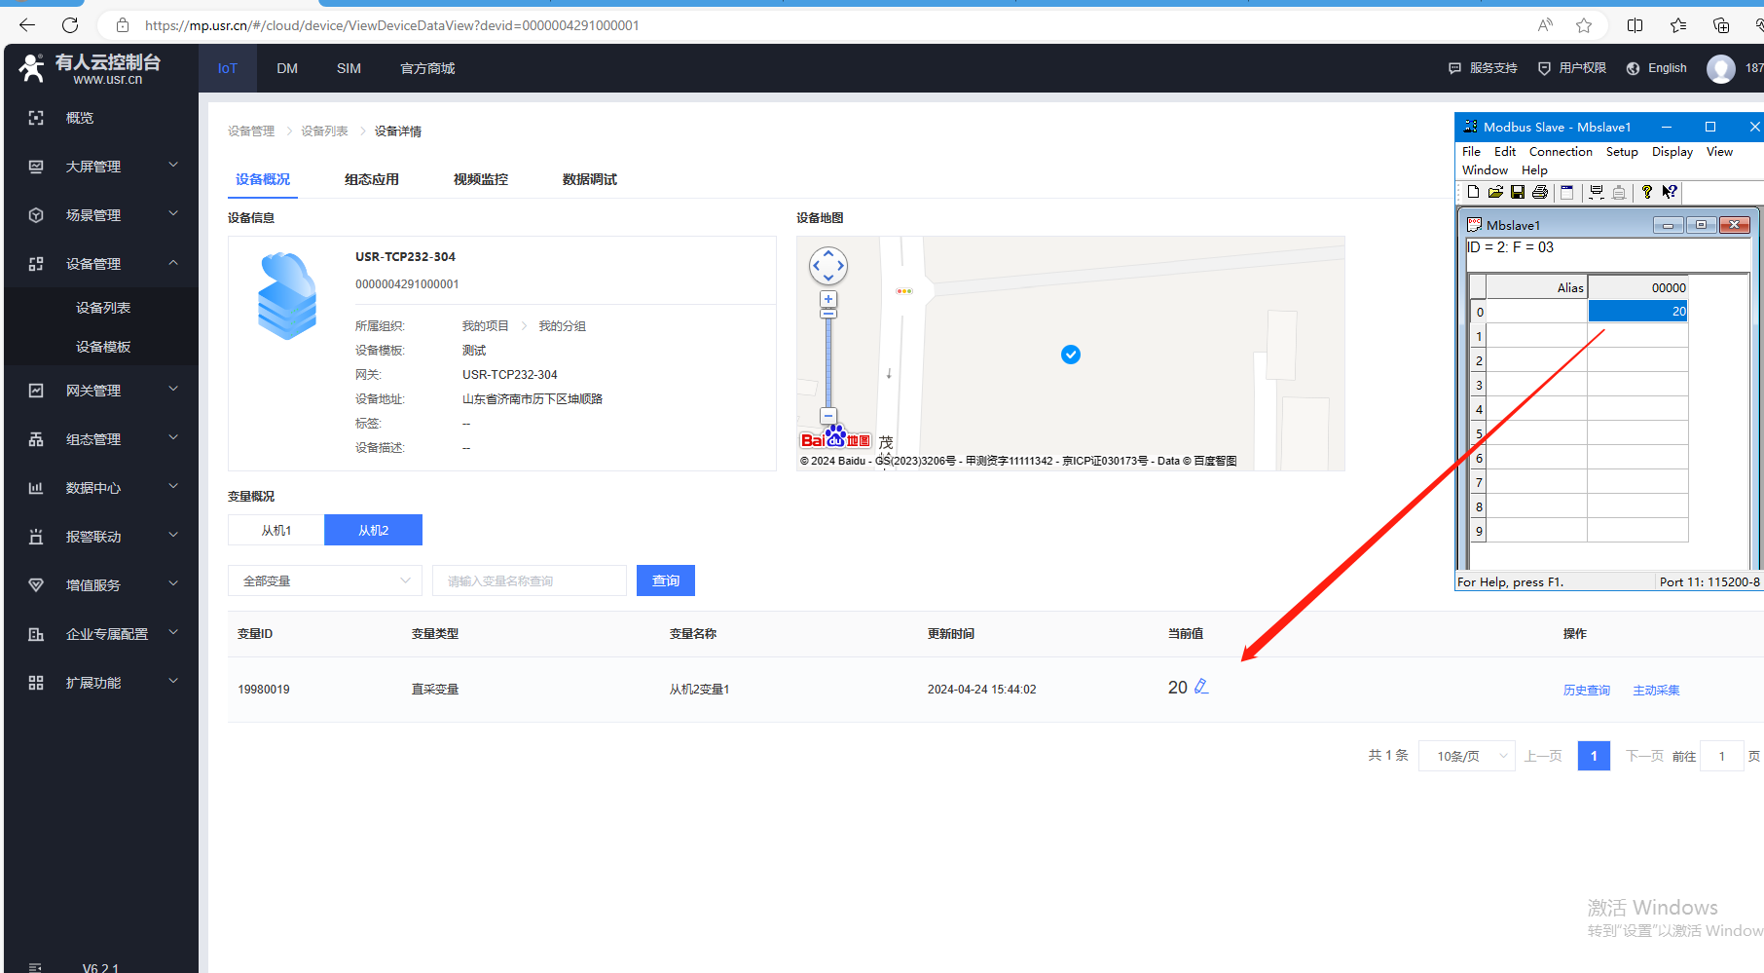Zoom in the Baidu map with plus button

coord(828,299)
